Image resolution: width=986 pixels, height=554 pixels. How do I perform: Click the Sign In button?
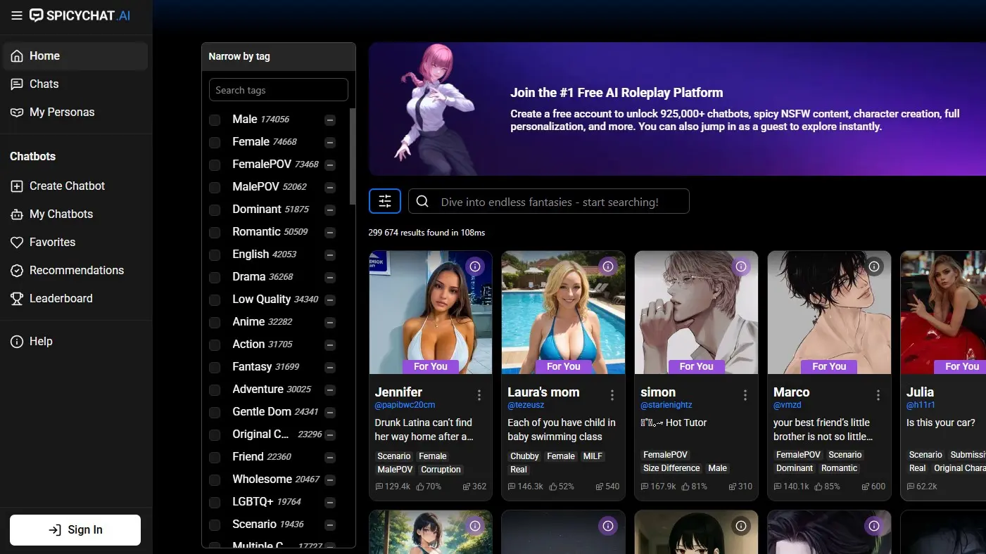75,530
